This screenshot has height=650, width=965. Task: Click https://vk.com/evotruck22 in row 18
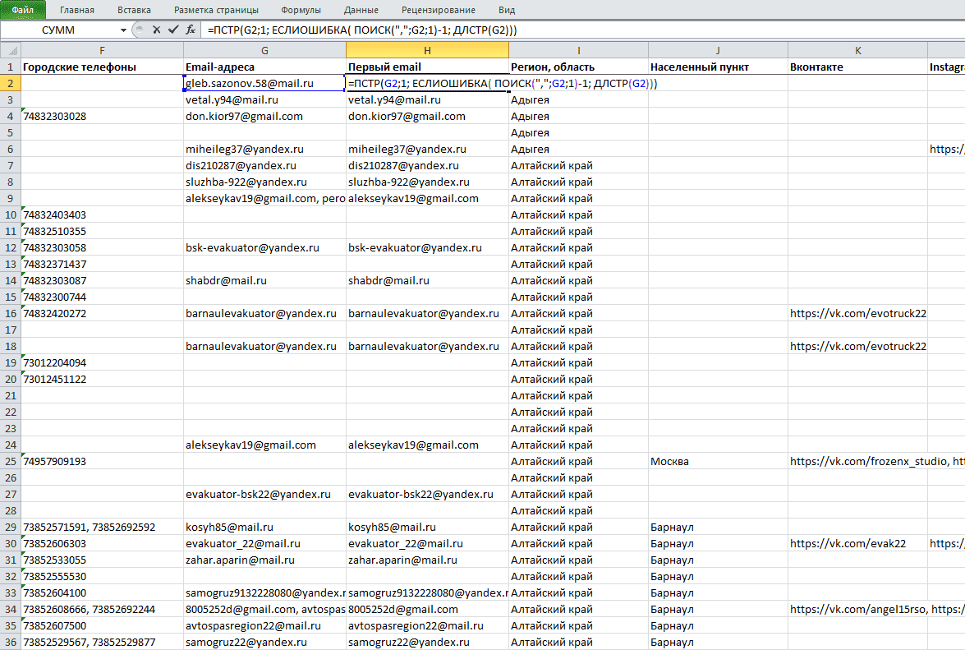click(857, 346)
